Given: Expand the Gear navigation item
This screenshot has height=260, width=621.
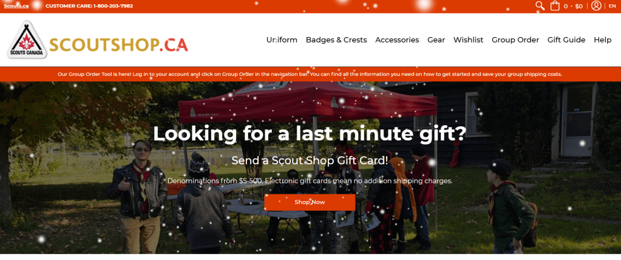Looking at the screenshot, I should pos(436,39).
